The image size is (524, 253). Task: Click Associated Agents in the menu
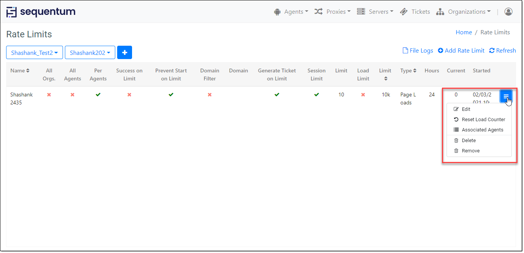482,130
